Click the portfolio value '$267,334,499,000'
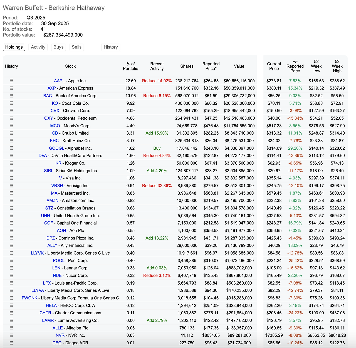This screenshot has height=348, width=356. (63, 35)
